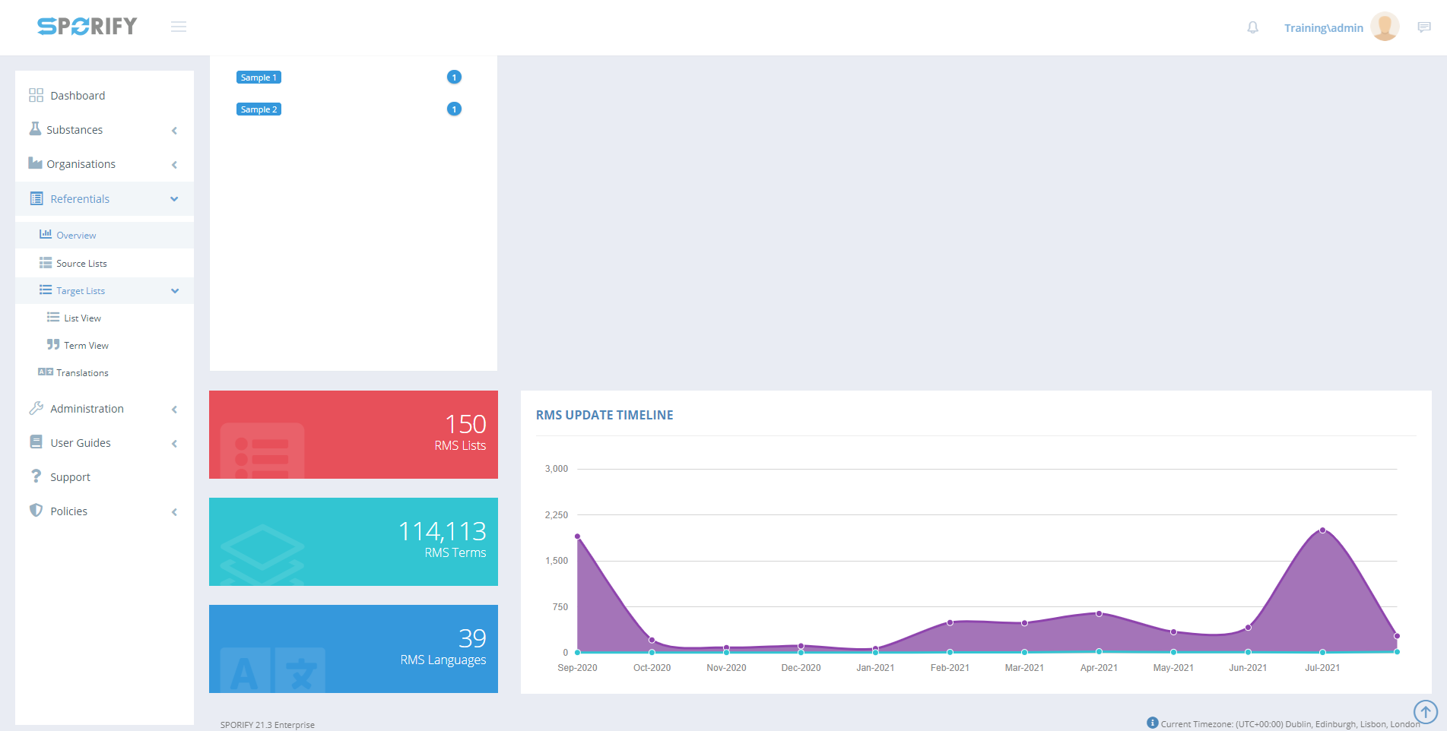Open Dashboard from the sidebar
Screen dimensions: 1447x731
(78, 96)
